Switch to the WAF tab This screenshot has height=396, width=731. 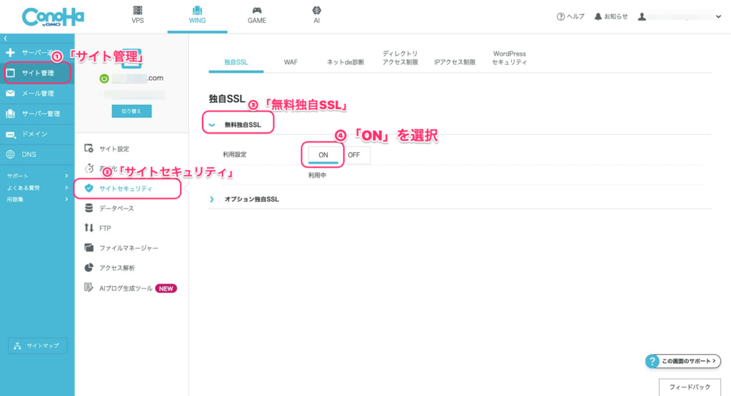[291, 62]
